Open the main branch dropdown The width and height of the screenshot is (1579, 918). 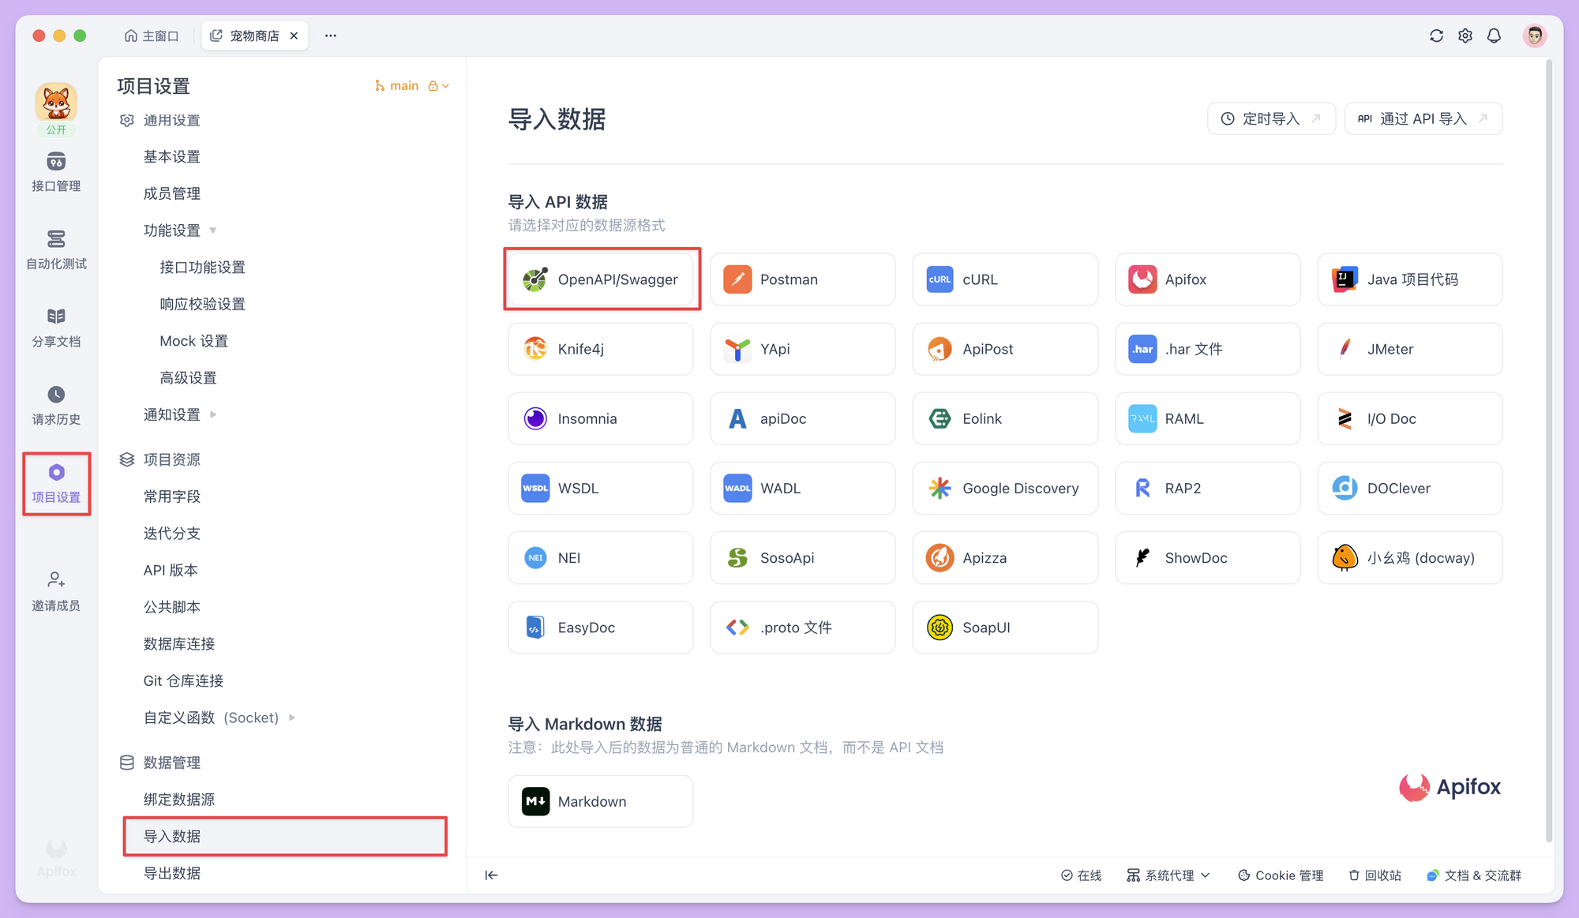[x=411, y=85]
